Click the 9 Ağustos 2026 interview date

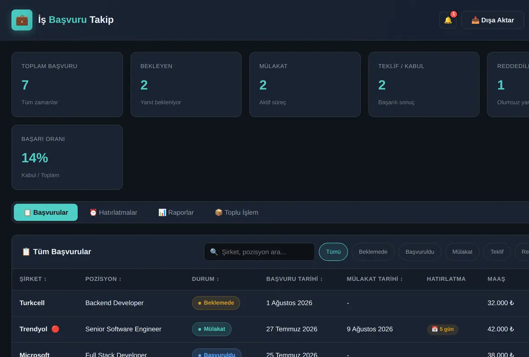[370, 329]
